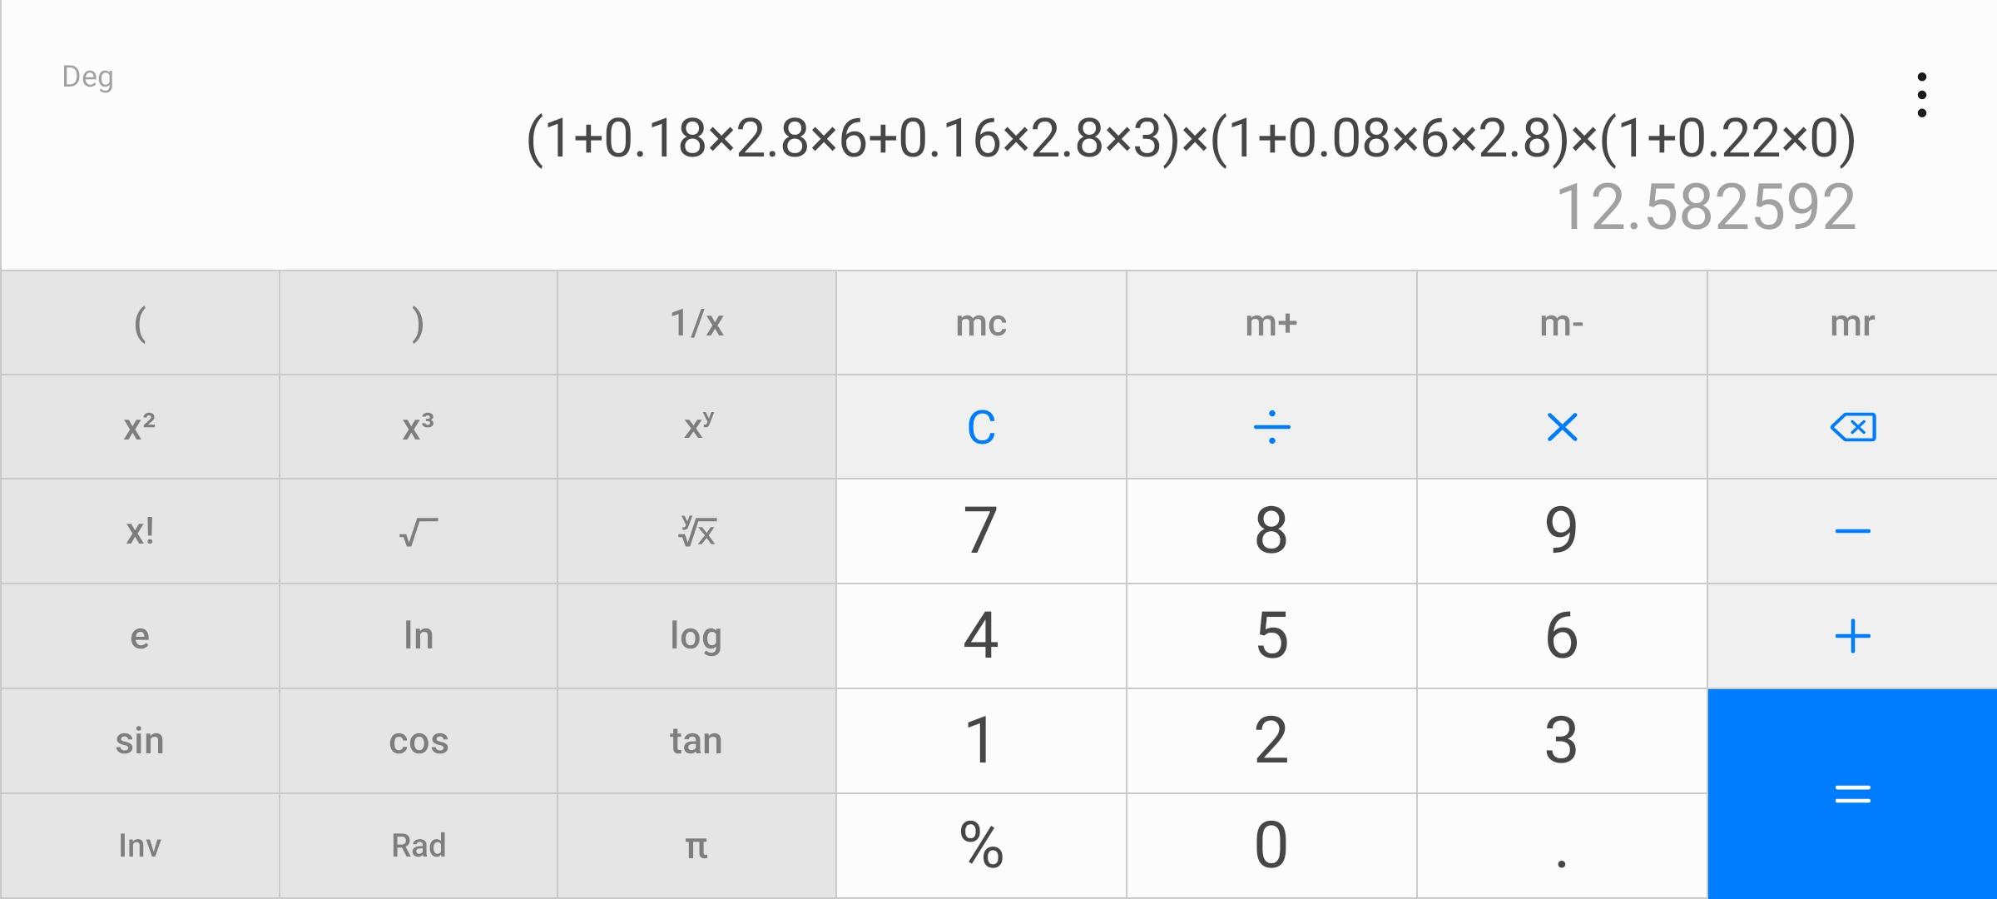
Task: Insert the pi constant
Action: point(696,846)
